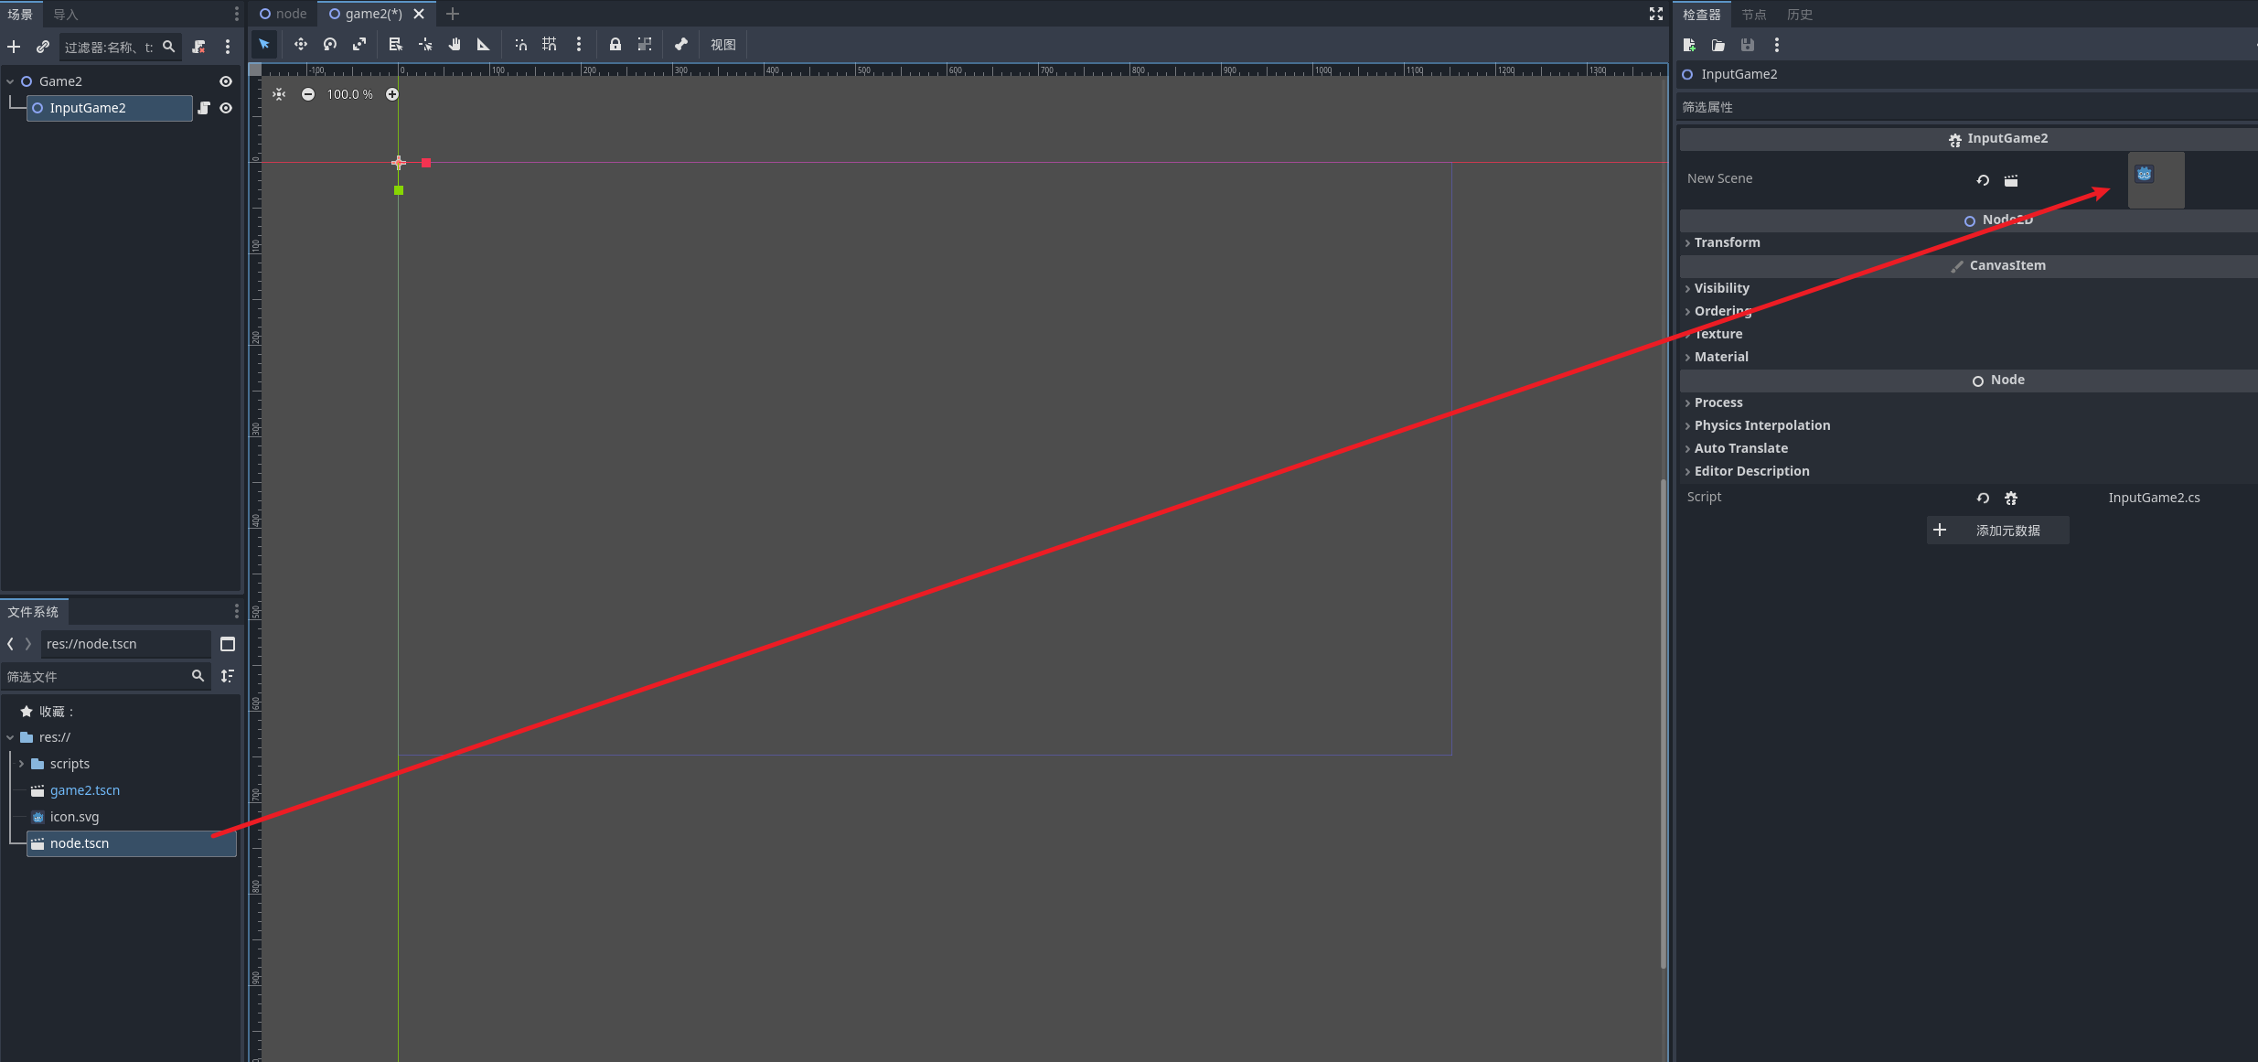This screenshot has width=2258, height=1062.
Task: Open script icon on InputGame2 node row
Action: 204,108
